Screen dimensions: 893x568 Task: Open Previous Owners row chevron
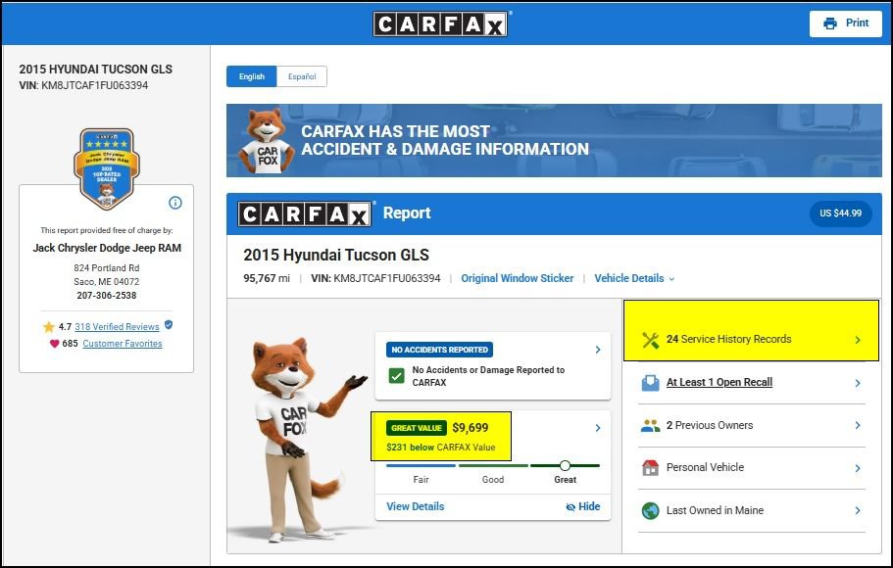point(858,425)
